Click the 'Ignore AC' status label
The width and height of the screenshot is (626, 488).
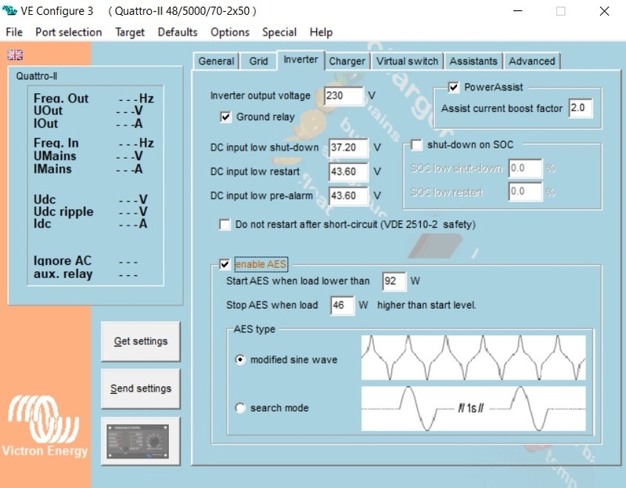[x=63, y=261]
